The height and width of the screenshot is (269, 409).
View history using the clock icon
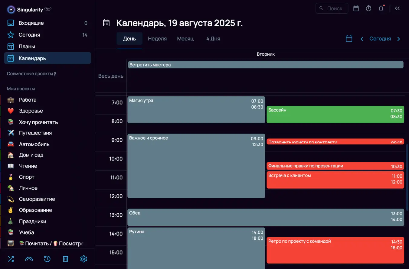(x=47, y=259)
